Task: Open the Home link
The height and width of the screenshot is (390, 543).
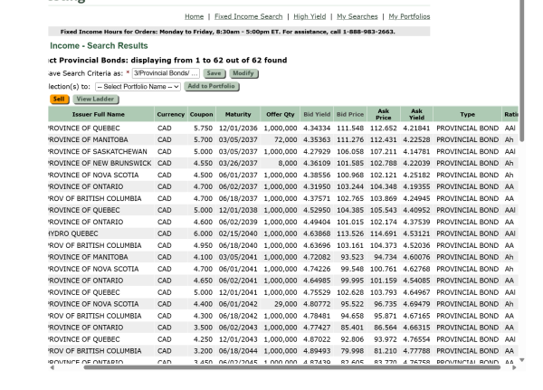Action: tap(194, 16)
